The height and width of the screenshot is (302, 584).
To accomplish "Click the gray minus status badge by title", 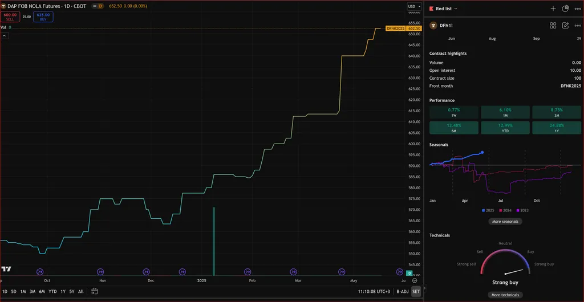I will pyautogui.click(x=94, y=6).
